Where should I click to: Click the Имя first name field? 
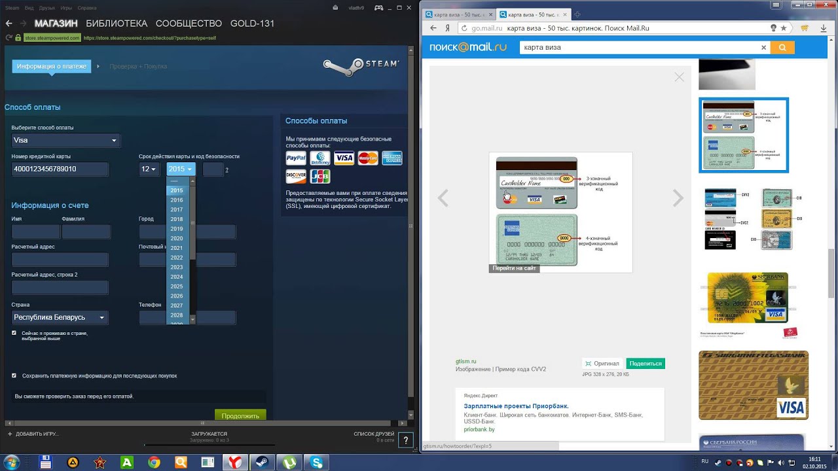(x=35, y=232)
